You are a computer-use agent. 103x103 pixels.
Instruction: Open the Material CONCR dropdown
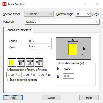coord(62,22)
